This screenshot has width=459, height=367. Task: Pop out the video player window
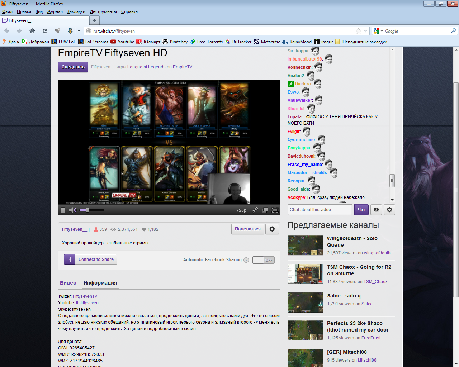[x=265, y=210]
